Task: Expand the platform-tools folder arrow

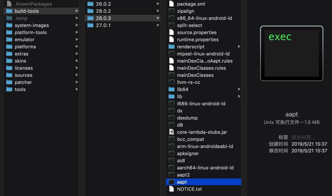Action: [76, 32]
